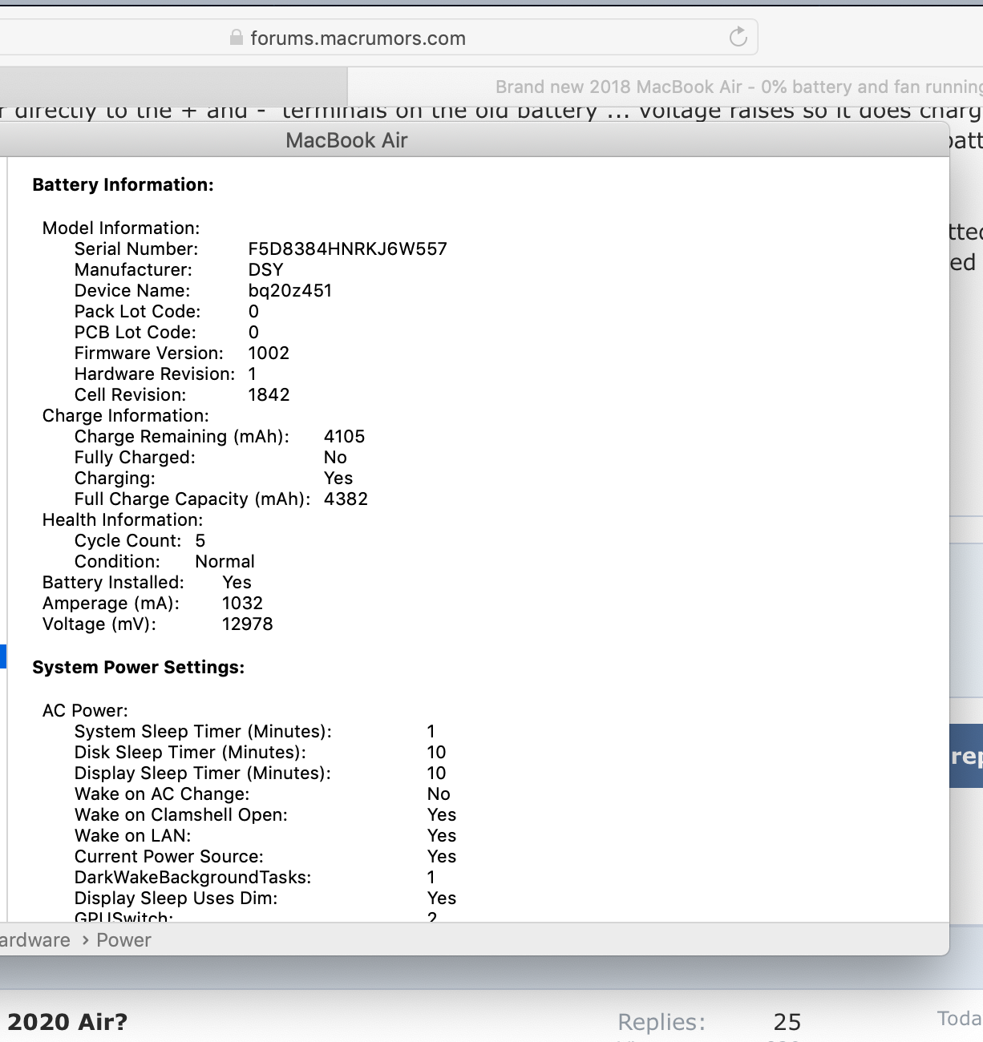Image resolution: width=983 pixels, height=1042 pixels.
Task: Select device name bq20z451
Action: [289, 291]
